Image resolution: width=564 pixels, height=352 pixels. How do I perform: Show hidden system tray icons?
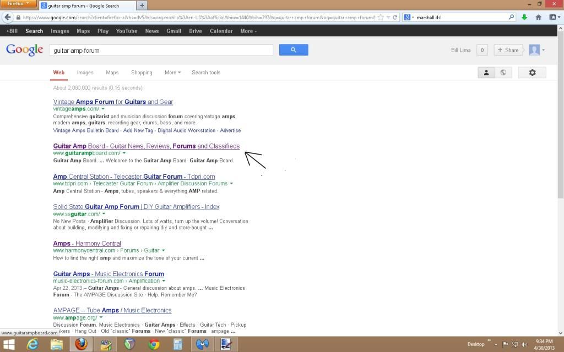[496, 344]
